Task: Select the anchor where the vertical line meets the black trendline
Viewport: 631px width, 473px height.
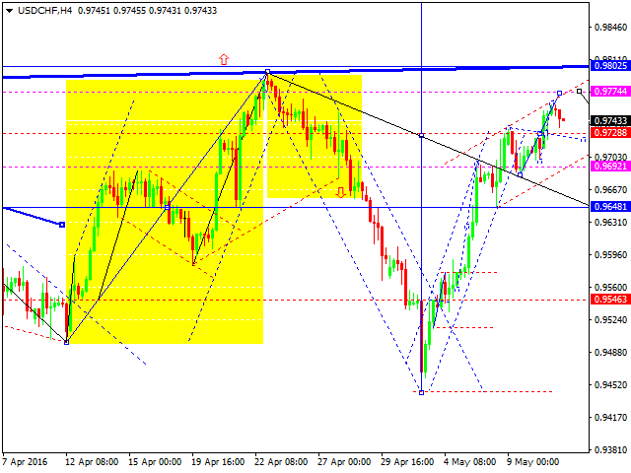Action: click(x=421, y=136)
